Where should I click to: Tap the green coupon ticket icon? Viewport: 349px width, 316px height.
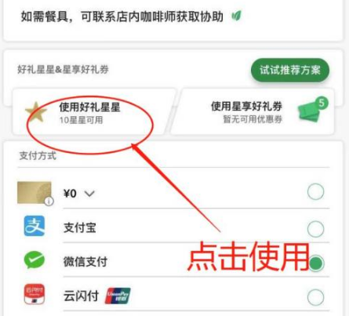[x=310, y=113]
